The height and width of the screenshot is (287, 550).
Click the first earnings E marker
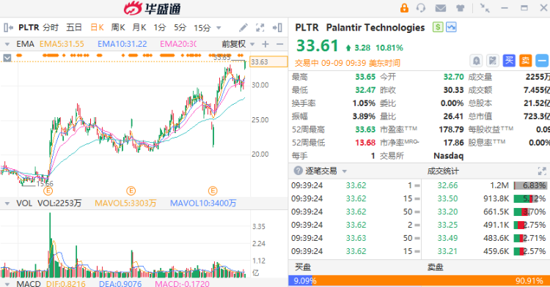point(48,191)
